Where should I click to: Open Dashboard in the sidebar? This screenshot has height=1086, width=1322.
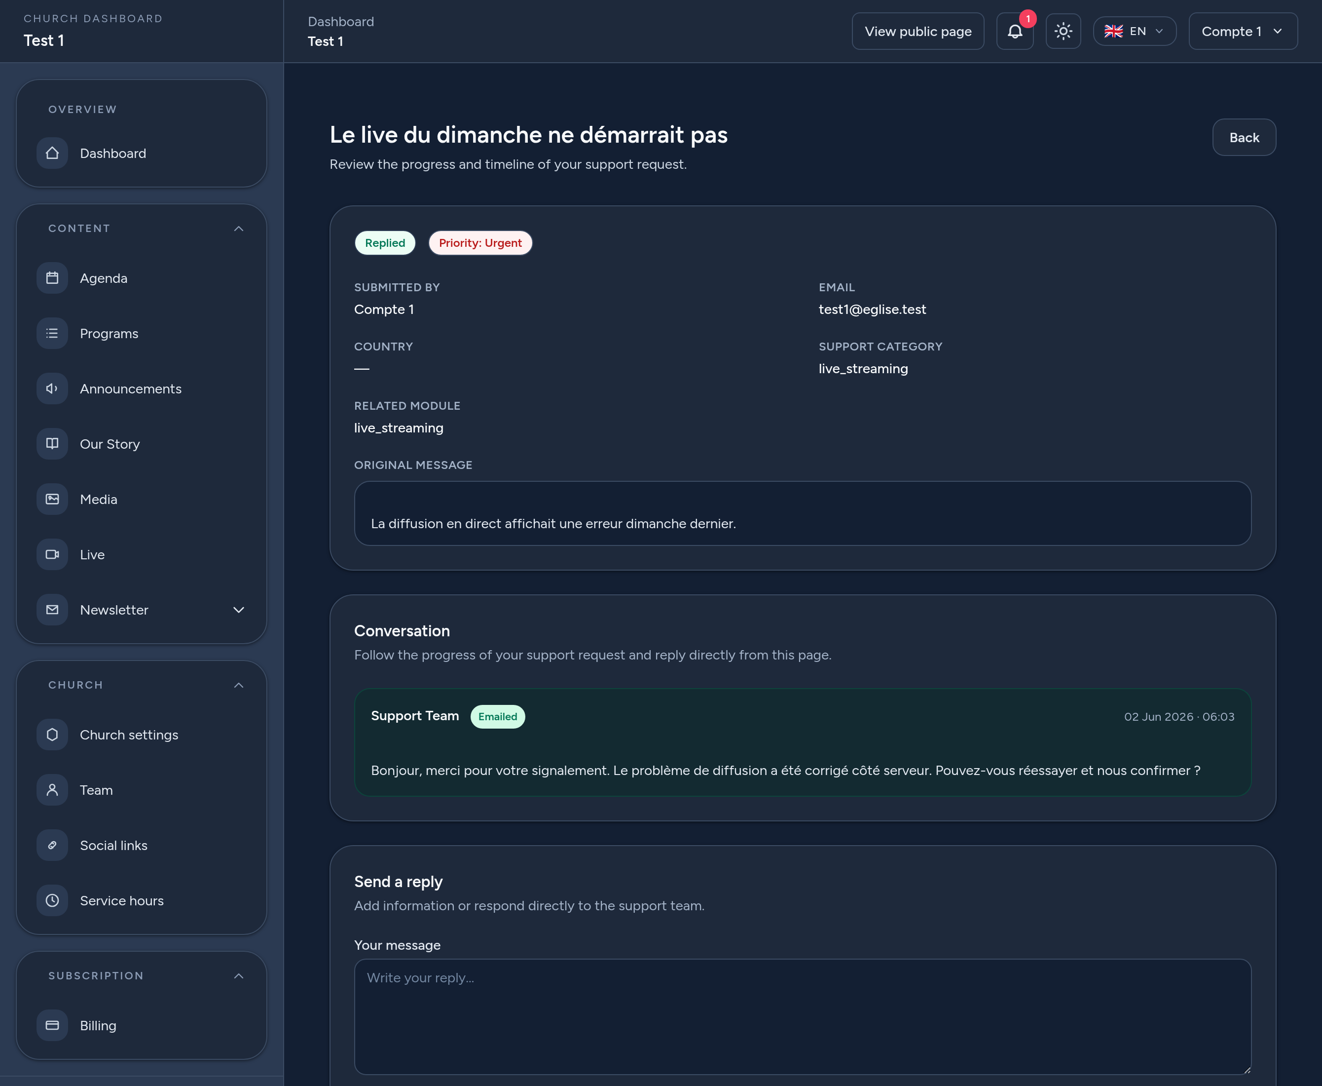141,153
